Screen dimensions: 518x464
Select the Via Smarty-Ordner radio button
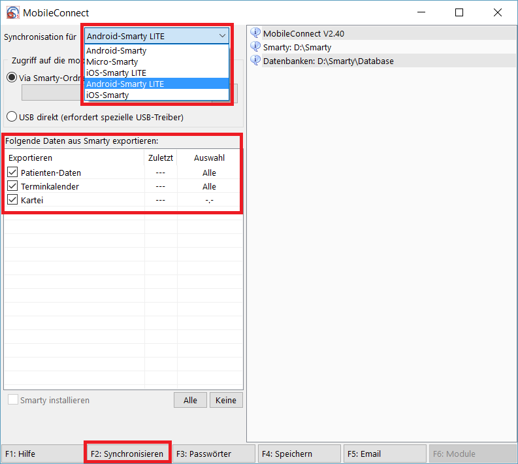click(12, 78)
